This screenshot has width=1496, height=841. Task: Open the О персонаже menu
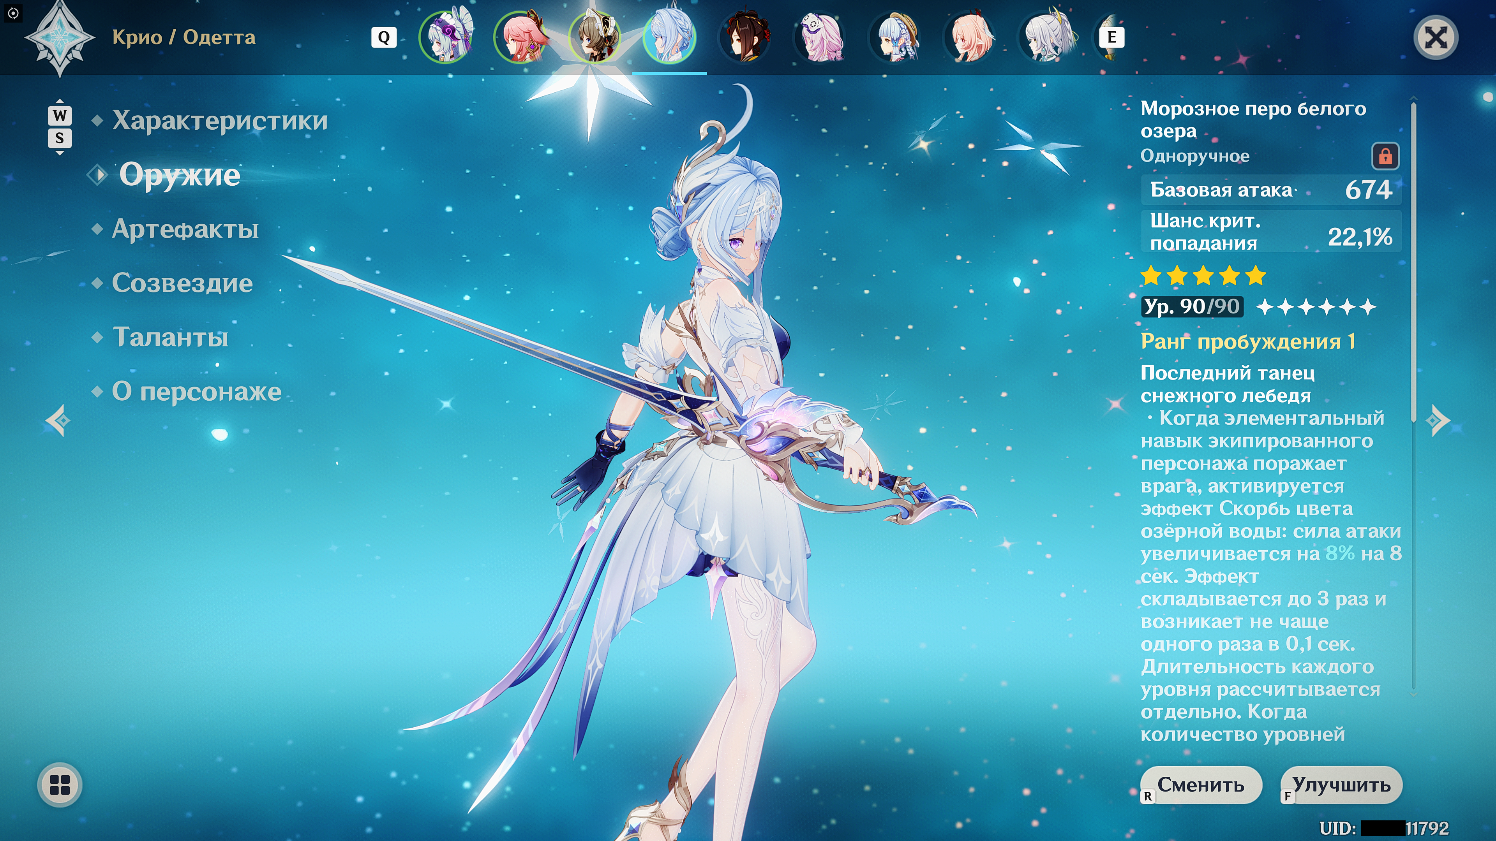pyautogui.click(x=196, y=392)
